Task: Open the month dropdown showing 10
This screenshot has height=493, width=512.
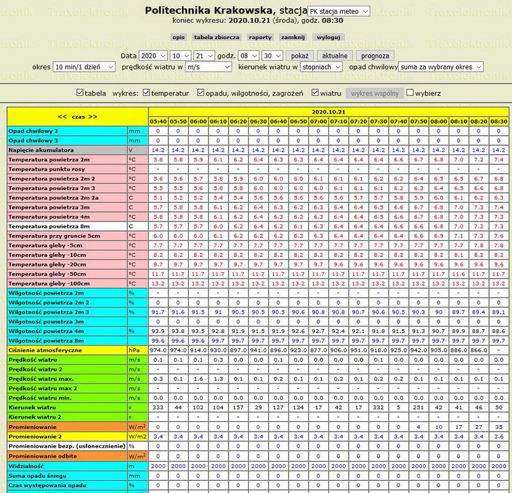Action: [180, 56]
